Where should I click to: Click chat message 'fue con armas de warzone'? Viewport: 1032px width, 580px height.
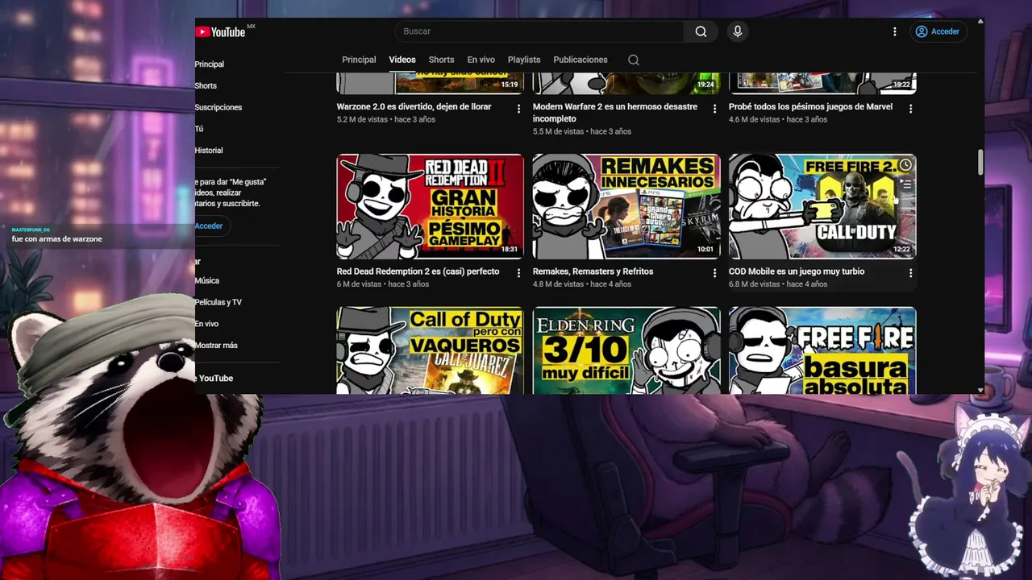coord(56,239)
